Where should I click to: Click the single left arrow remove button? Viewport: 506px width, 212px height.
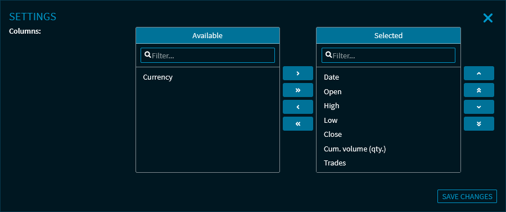[298, 107]
